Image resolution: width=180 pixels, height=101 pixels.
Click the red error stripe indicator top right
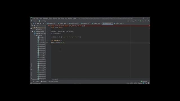[x=149, y=26]
